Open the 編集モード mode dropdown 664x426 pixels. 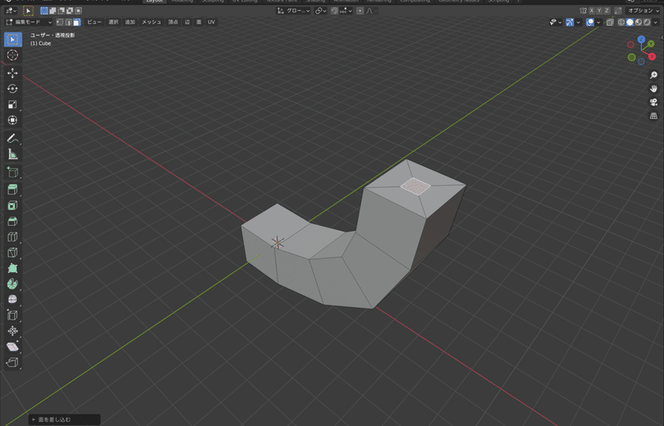[x=28, y=22]
